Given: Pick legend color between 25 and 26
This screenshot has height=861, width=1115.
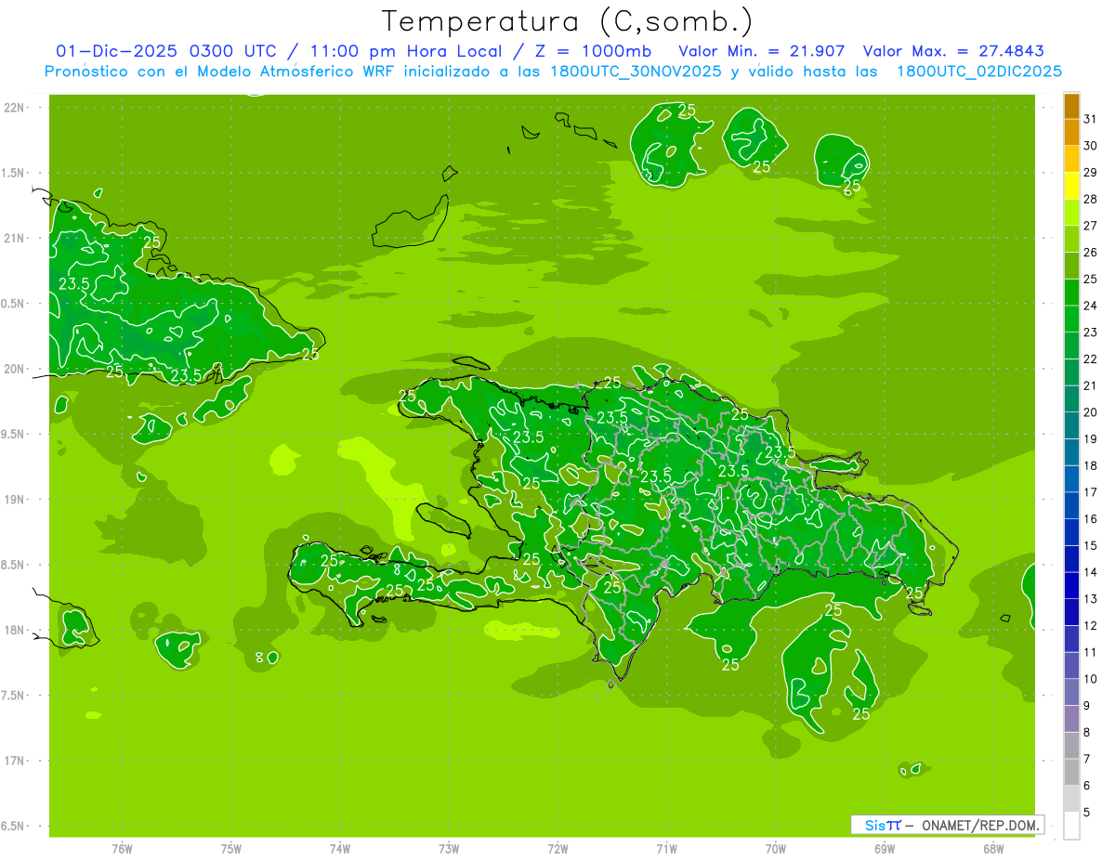Looking at the screenshot, I should point(1071,266).
